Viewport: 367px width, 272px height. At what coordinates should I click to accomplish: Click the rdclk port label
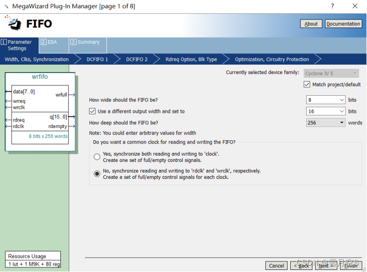[x=18, y=126]
